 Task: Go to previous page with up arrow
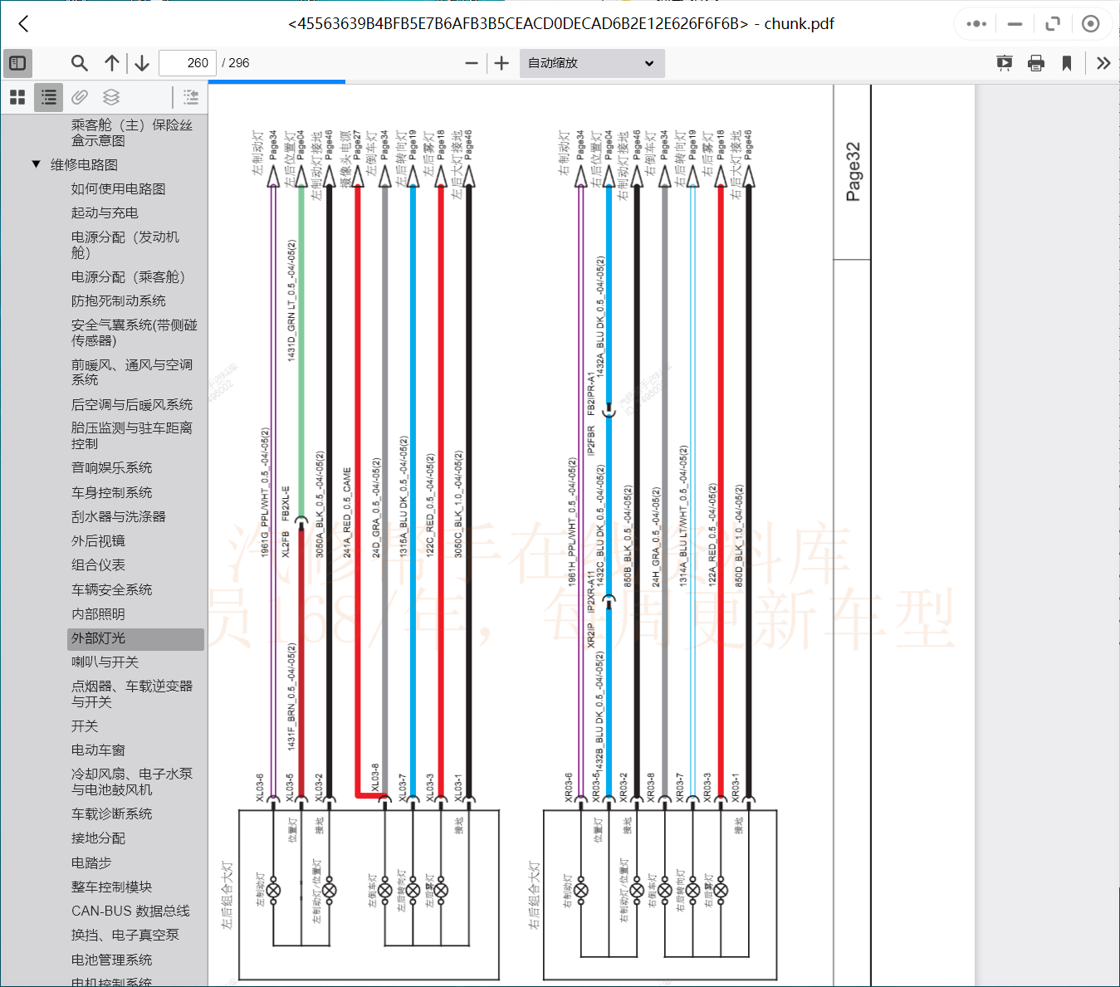coord(112,62)
